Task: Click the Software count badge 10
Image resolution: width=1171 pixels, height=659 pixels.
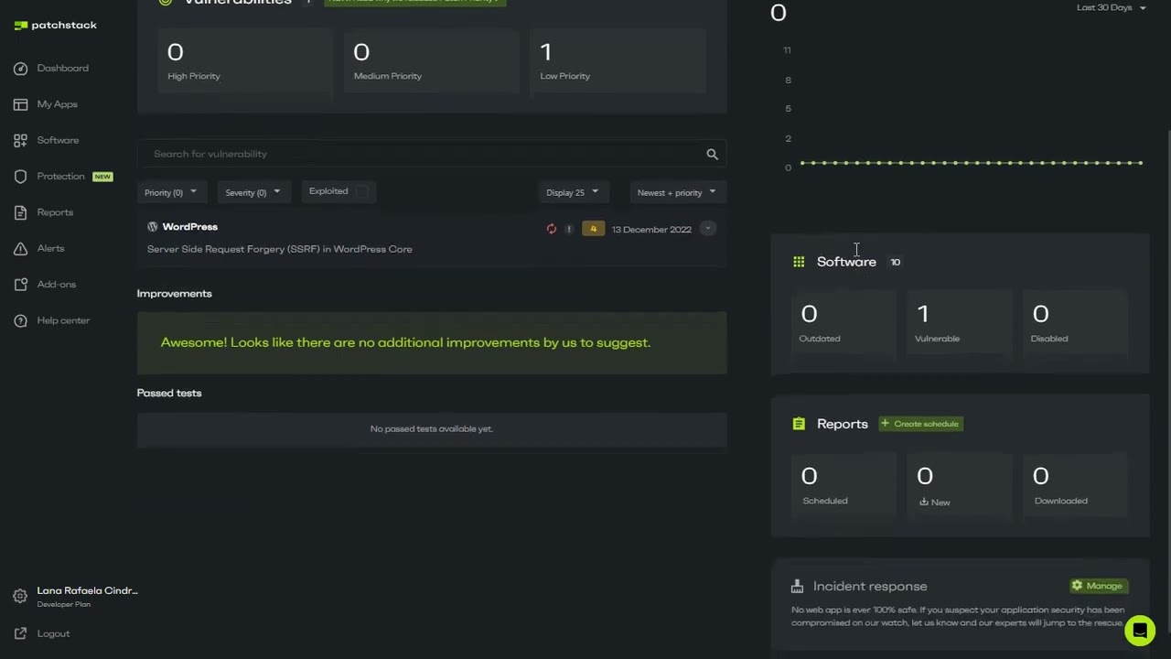Action: pyautogui.click(x=896, y=263)
